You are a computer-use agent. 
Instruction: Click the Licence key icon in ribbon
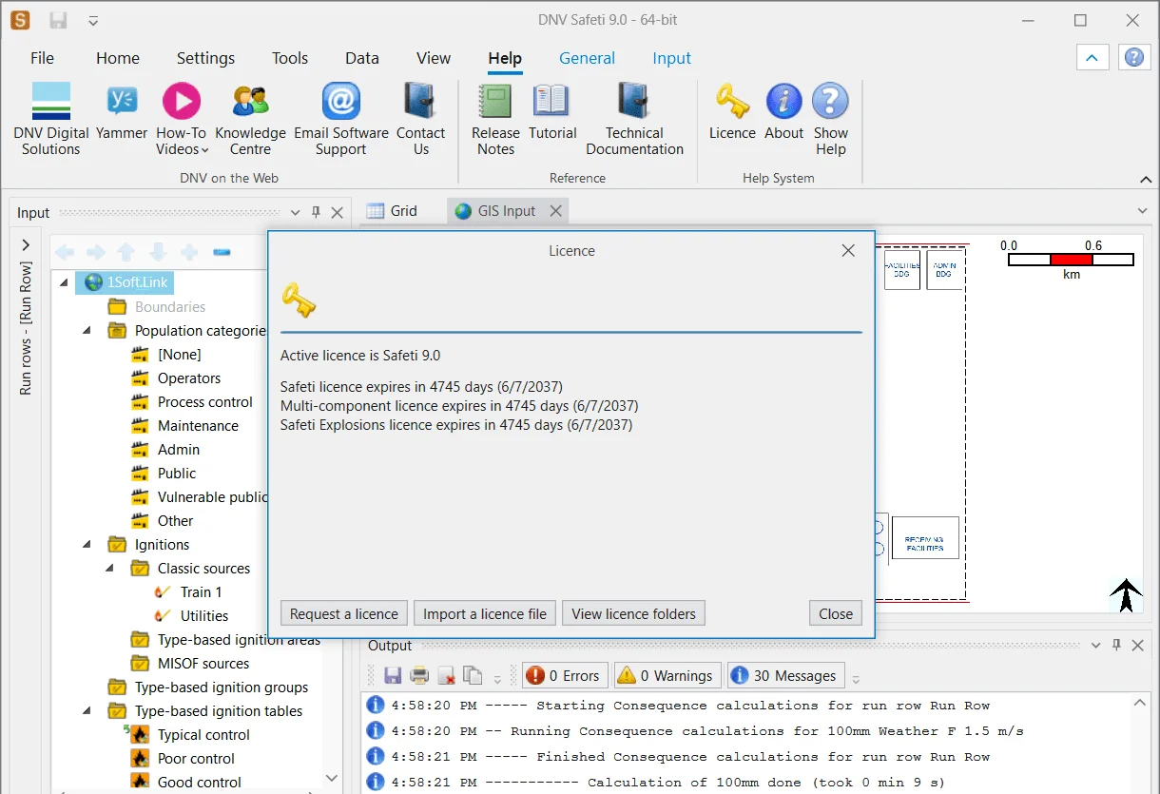coord(732,101)
